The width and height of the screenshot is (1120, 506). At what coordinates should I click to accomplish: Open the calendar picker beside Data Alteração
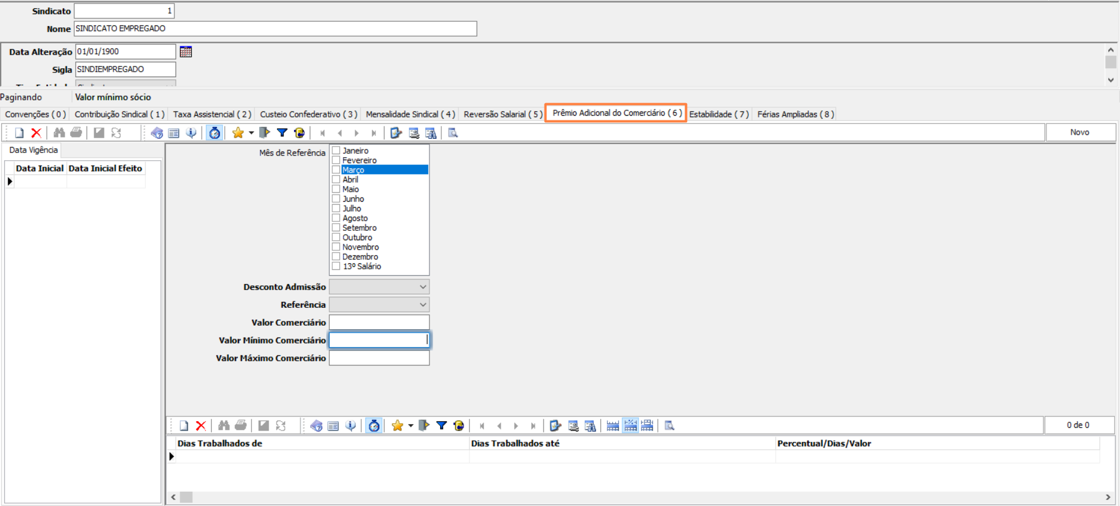pos(186,52)
